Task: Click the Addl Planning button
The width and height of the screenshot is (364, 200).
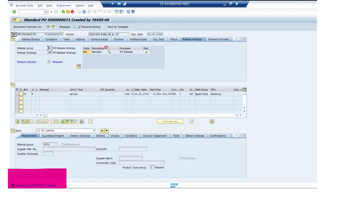Action: pos(170,122)
